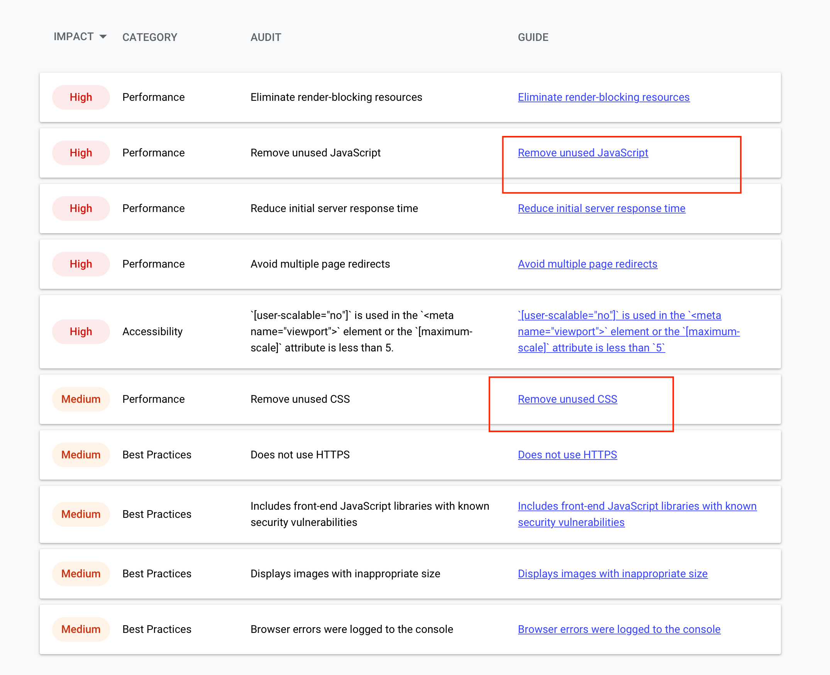
Task: Select audit text 'Displays images with inappropriate size'
Action: coord(345,574)
